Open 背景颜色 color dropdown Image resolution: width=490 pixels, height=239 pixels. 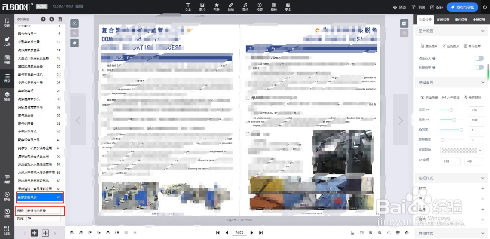[x=462, y=150]
